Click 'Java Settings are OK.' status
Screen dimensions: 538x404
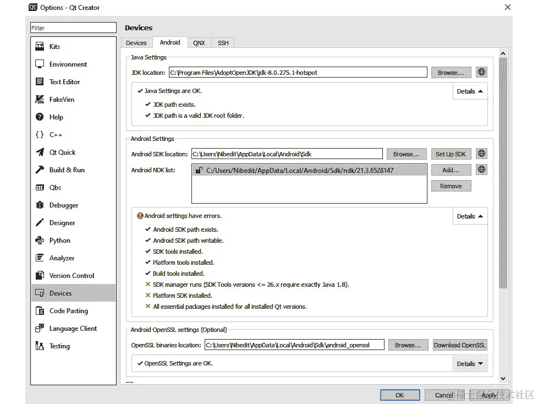pos(173,91)
